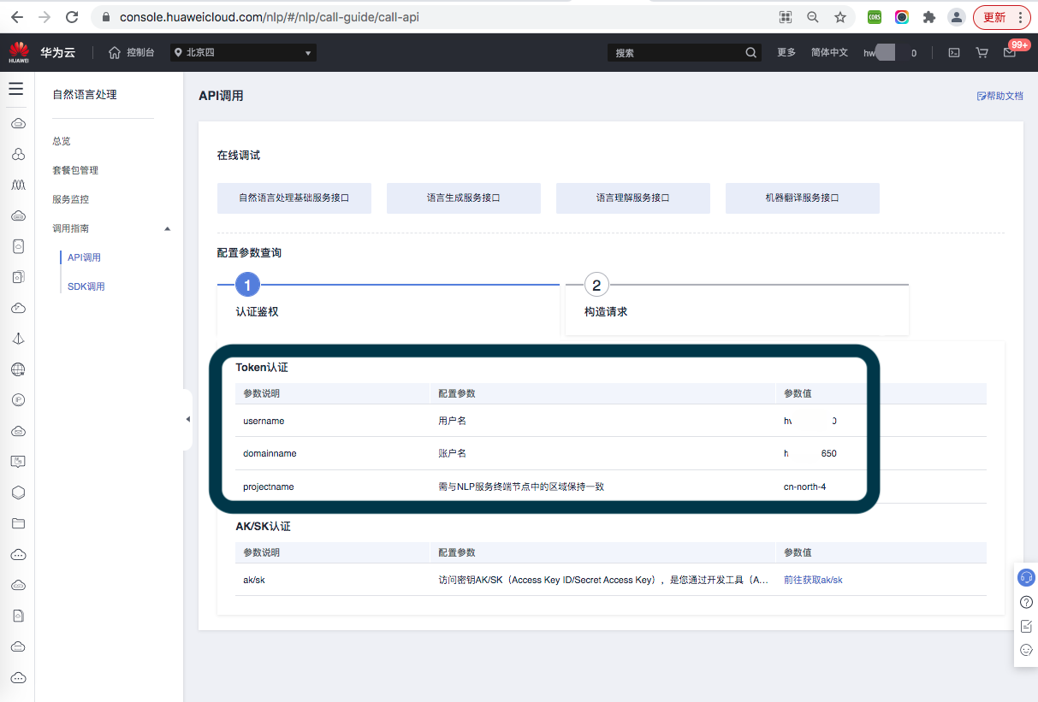This screenshot has height=702, width=1038.
Task: Collapse the navigation panel using the left arrow
Action: coord(187,419)
